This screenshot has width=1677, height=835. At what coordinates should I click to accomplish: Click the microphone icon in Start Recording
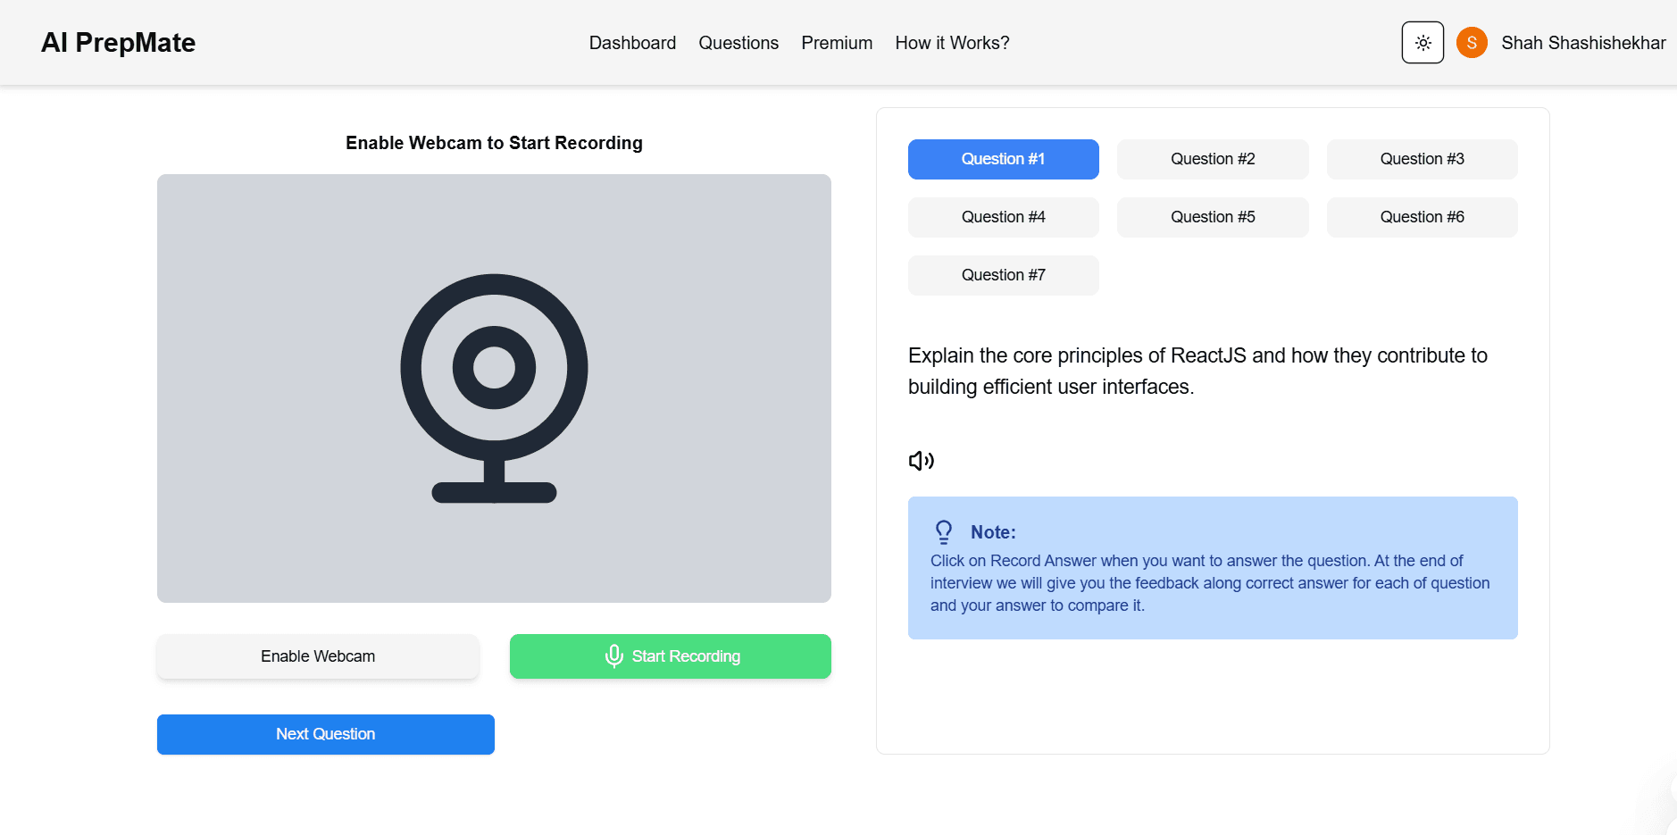(613, 656)
